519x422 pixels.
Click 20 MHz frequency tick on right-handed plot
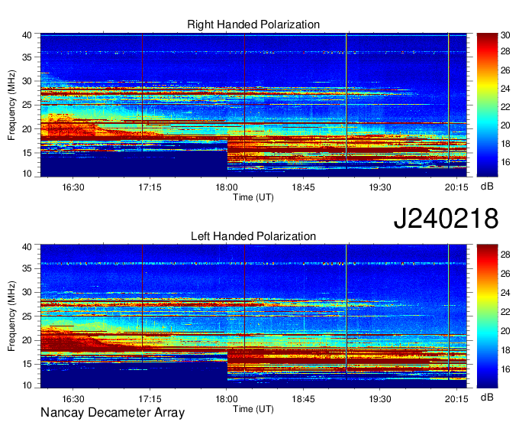(27, 129)
